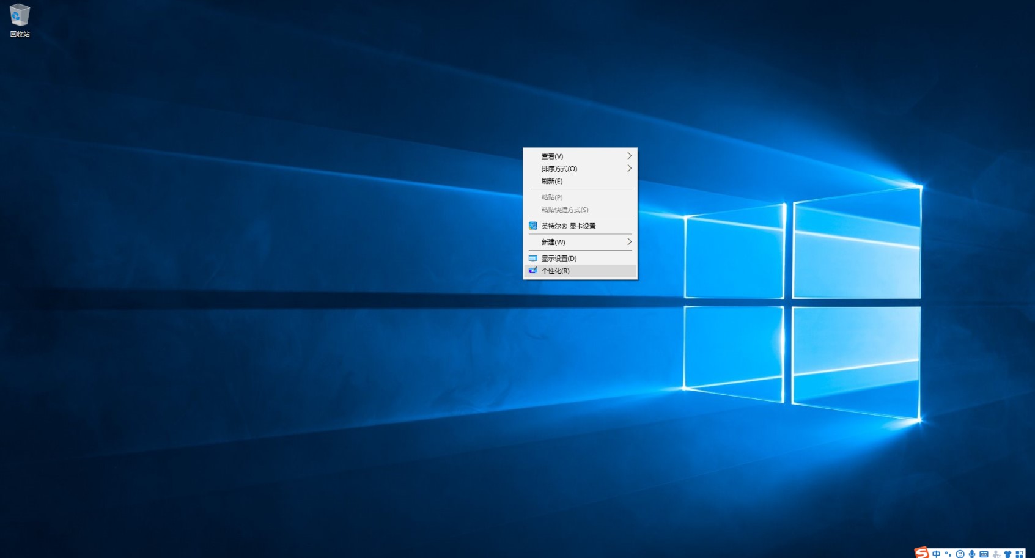
Task: Open the Sogou skin (shirt) icon
Action: [x=1007, y=554]
